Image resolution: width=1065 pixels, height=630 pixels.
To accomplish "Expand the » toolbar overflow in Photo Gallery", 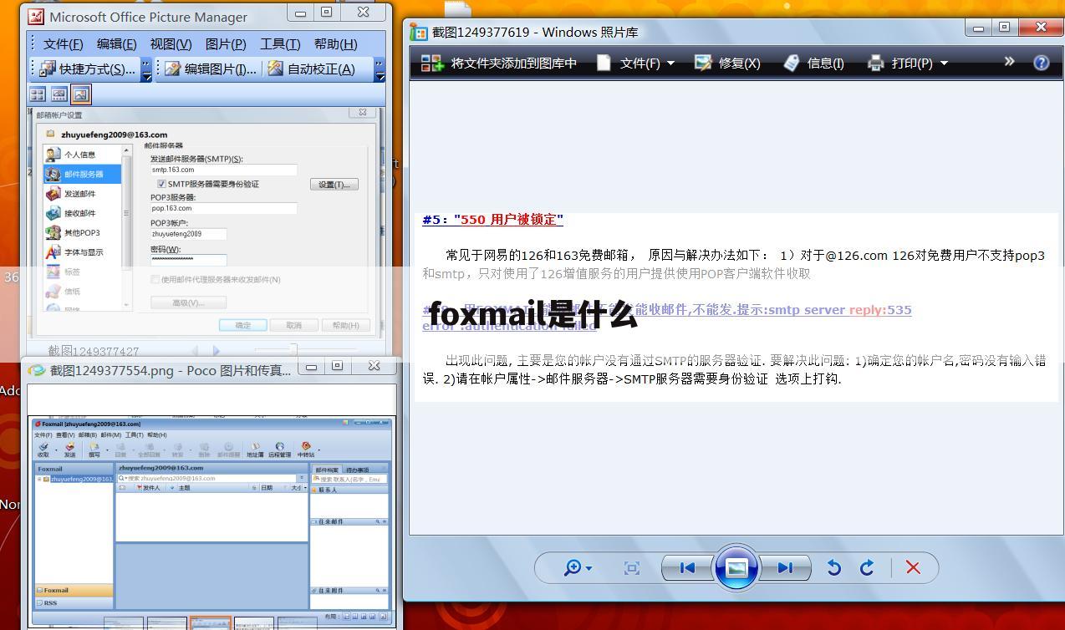I will 1009,62.
